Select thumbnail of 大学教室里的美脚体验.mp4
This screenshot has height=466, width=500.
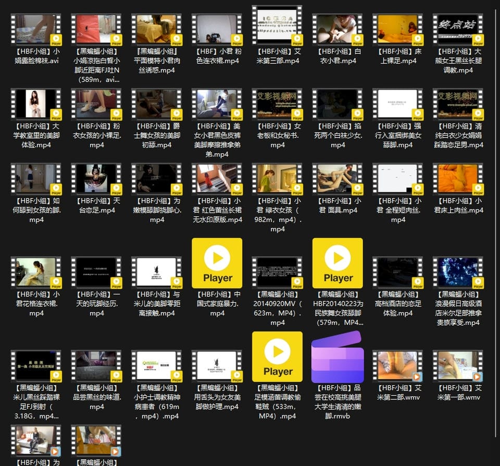click(x=36, y=104)
